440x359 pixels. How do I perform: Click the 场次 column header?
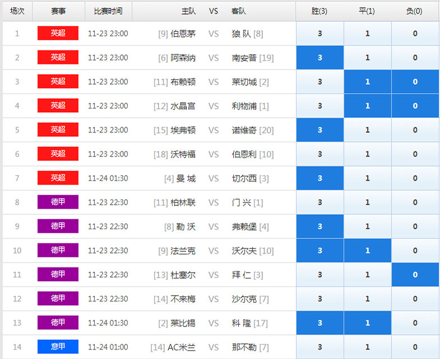[17, 11]
